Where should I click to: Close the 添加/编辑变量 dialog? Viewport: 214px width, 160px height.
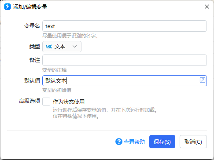pos(207,7)
